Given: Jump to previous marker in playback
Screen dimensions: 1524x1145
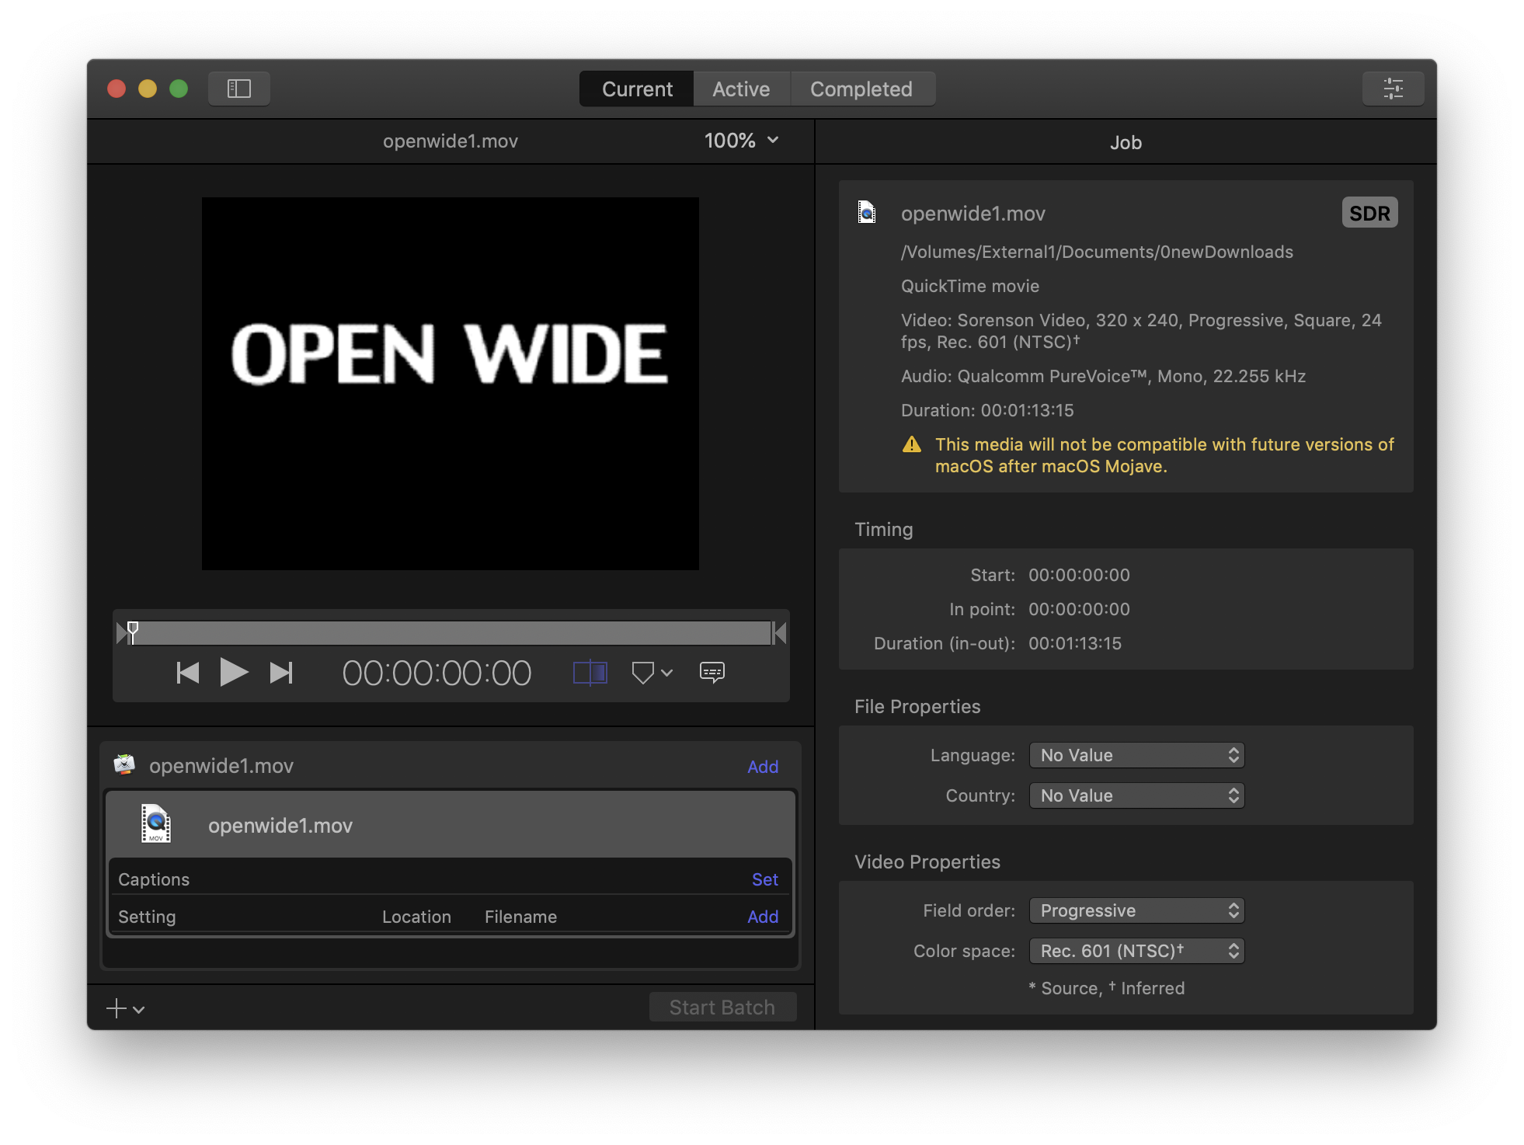Looking at the screenshot, I should [x=188, y=673].
